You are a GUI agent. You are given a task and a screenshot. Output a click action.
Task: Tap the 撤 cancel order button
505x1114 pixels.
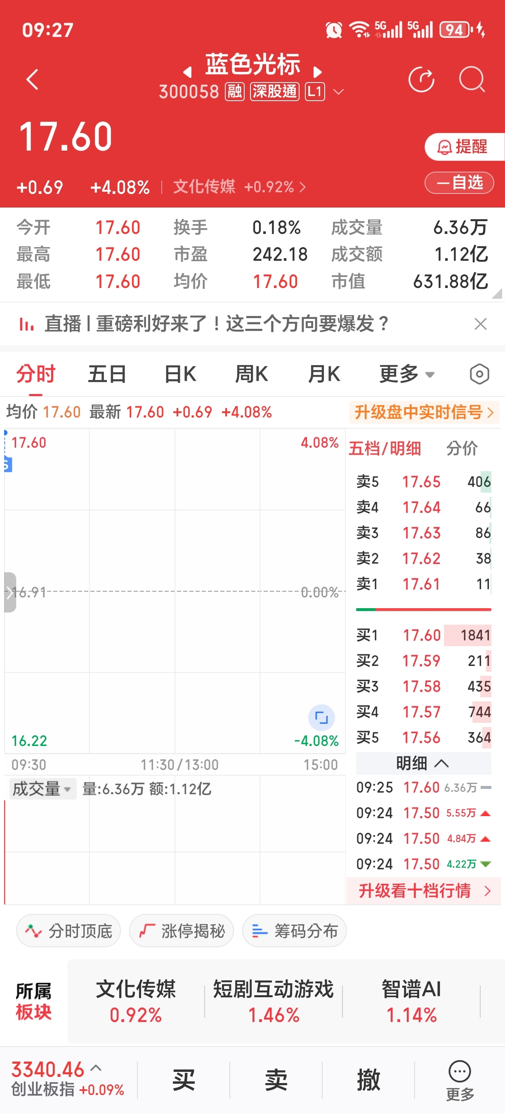tap(368, 1080)
